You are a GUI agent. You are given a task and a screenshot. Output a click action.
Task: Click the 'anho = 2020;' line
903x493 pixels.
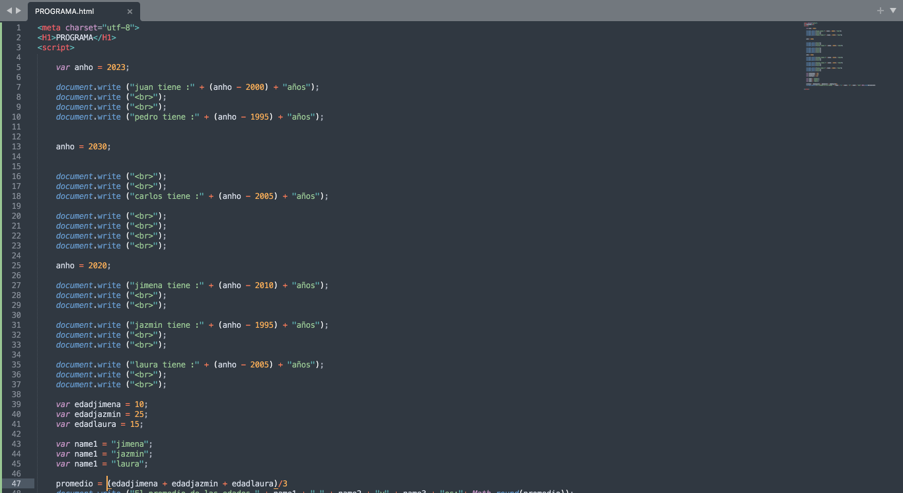(x=84, y=266)
